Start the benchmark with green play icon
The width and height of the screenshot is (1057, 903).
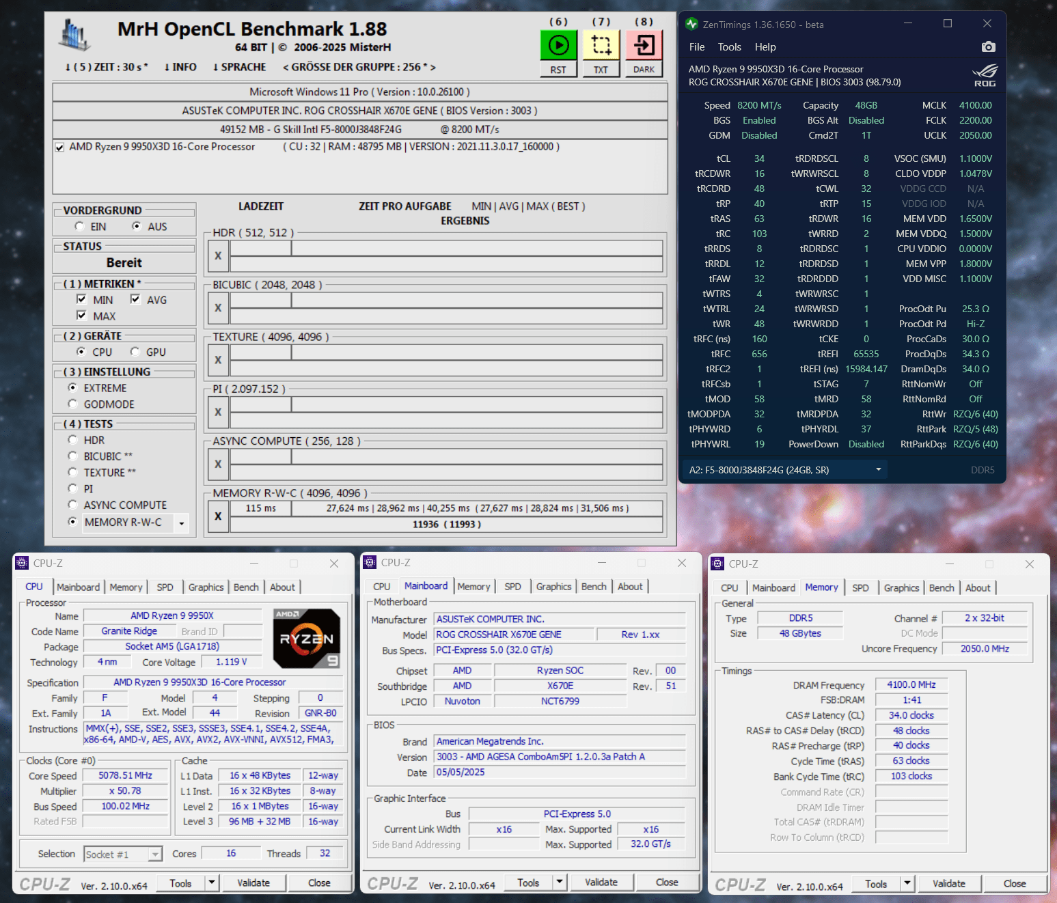pyautogui.click(x=558, y=45)
